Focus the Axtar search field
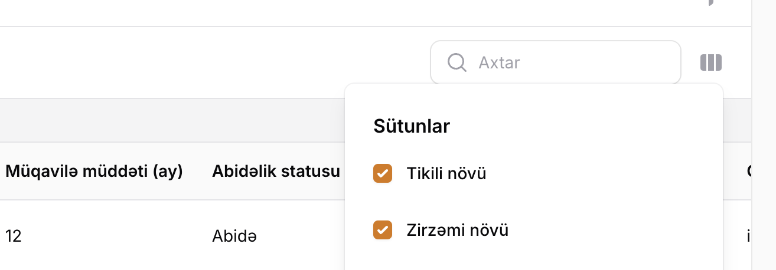776x270 pixels. pos(567,62)
